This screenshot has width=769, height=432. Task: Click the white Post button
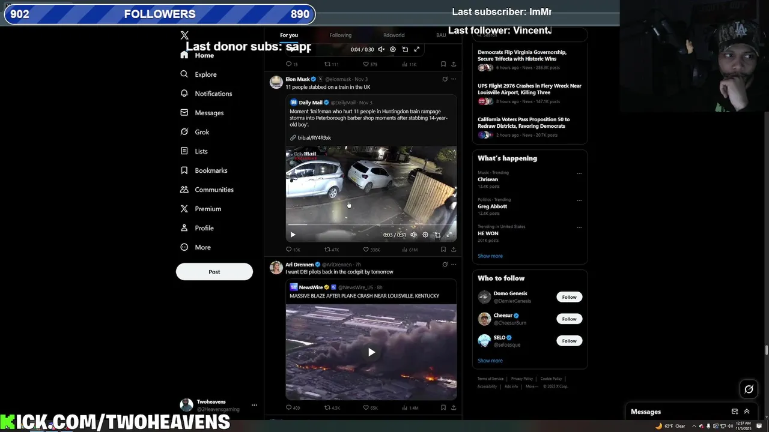214,272
